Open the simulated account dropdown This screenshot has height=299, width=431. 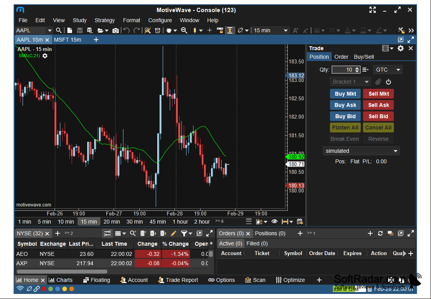point(361,151)
